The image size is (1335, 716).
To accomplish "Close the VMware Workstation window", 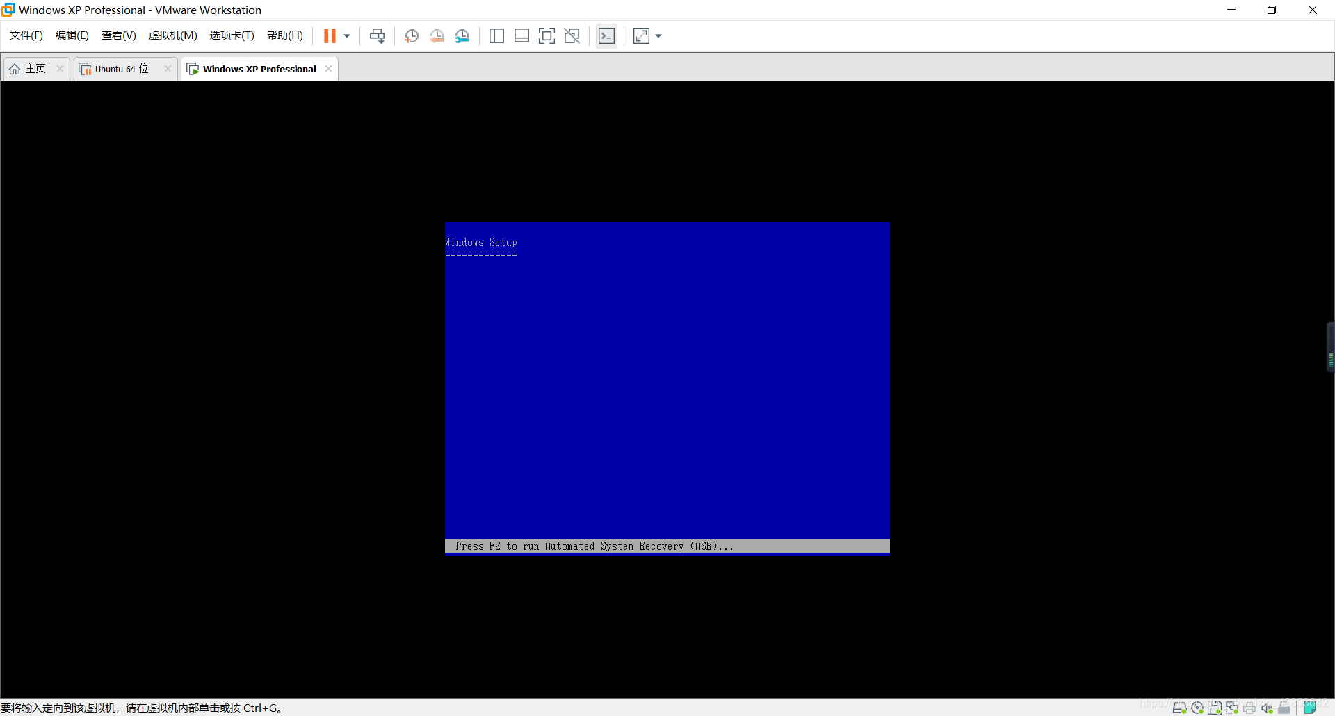I will pyautogui.click(x=1313, y=10).
